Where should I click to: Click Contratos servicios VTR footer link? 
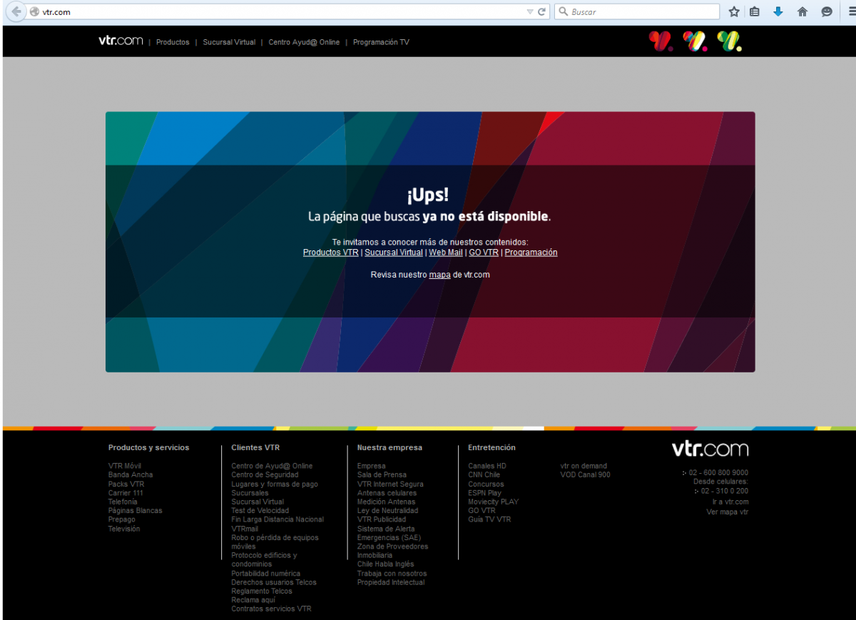click(x=271, y=609)
